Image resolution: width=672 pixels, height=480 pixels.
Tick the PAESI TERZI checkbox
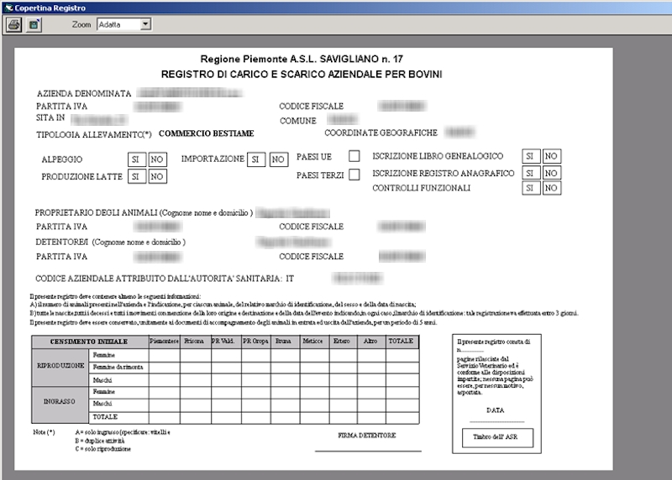(x=354, y=175)
